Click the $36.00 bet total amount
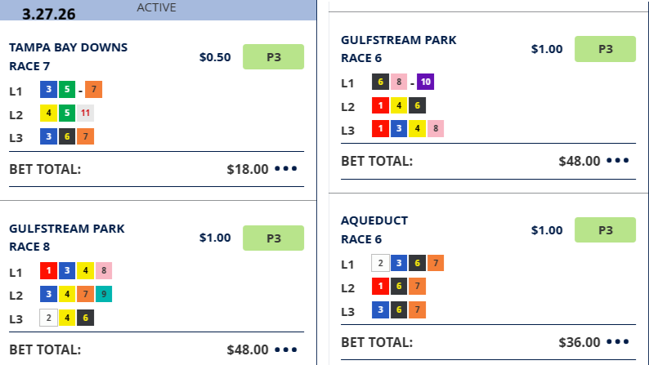Viewport: 649px width, 365px height. [x=580, y=342]
